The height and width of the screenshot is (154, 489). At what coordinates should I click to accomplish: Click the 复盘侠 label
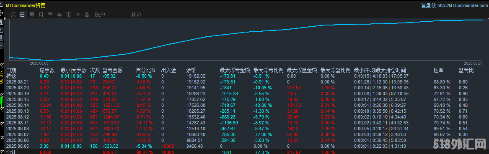coord(428,5)
